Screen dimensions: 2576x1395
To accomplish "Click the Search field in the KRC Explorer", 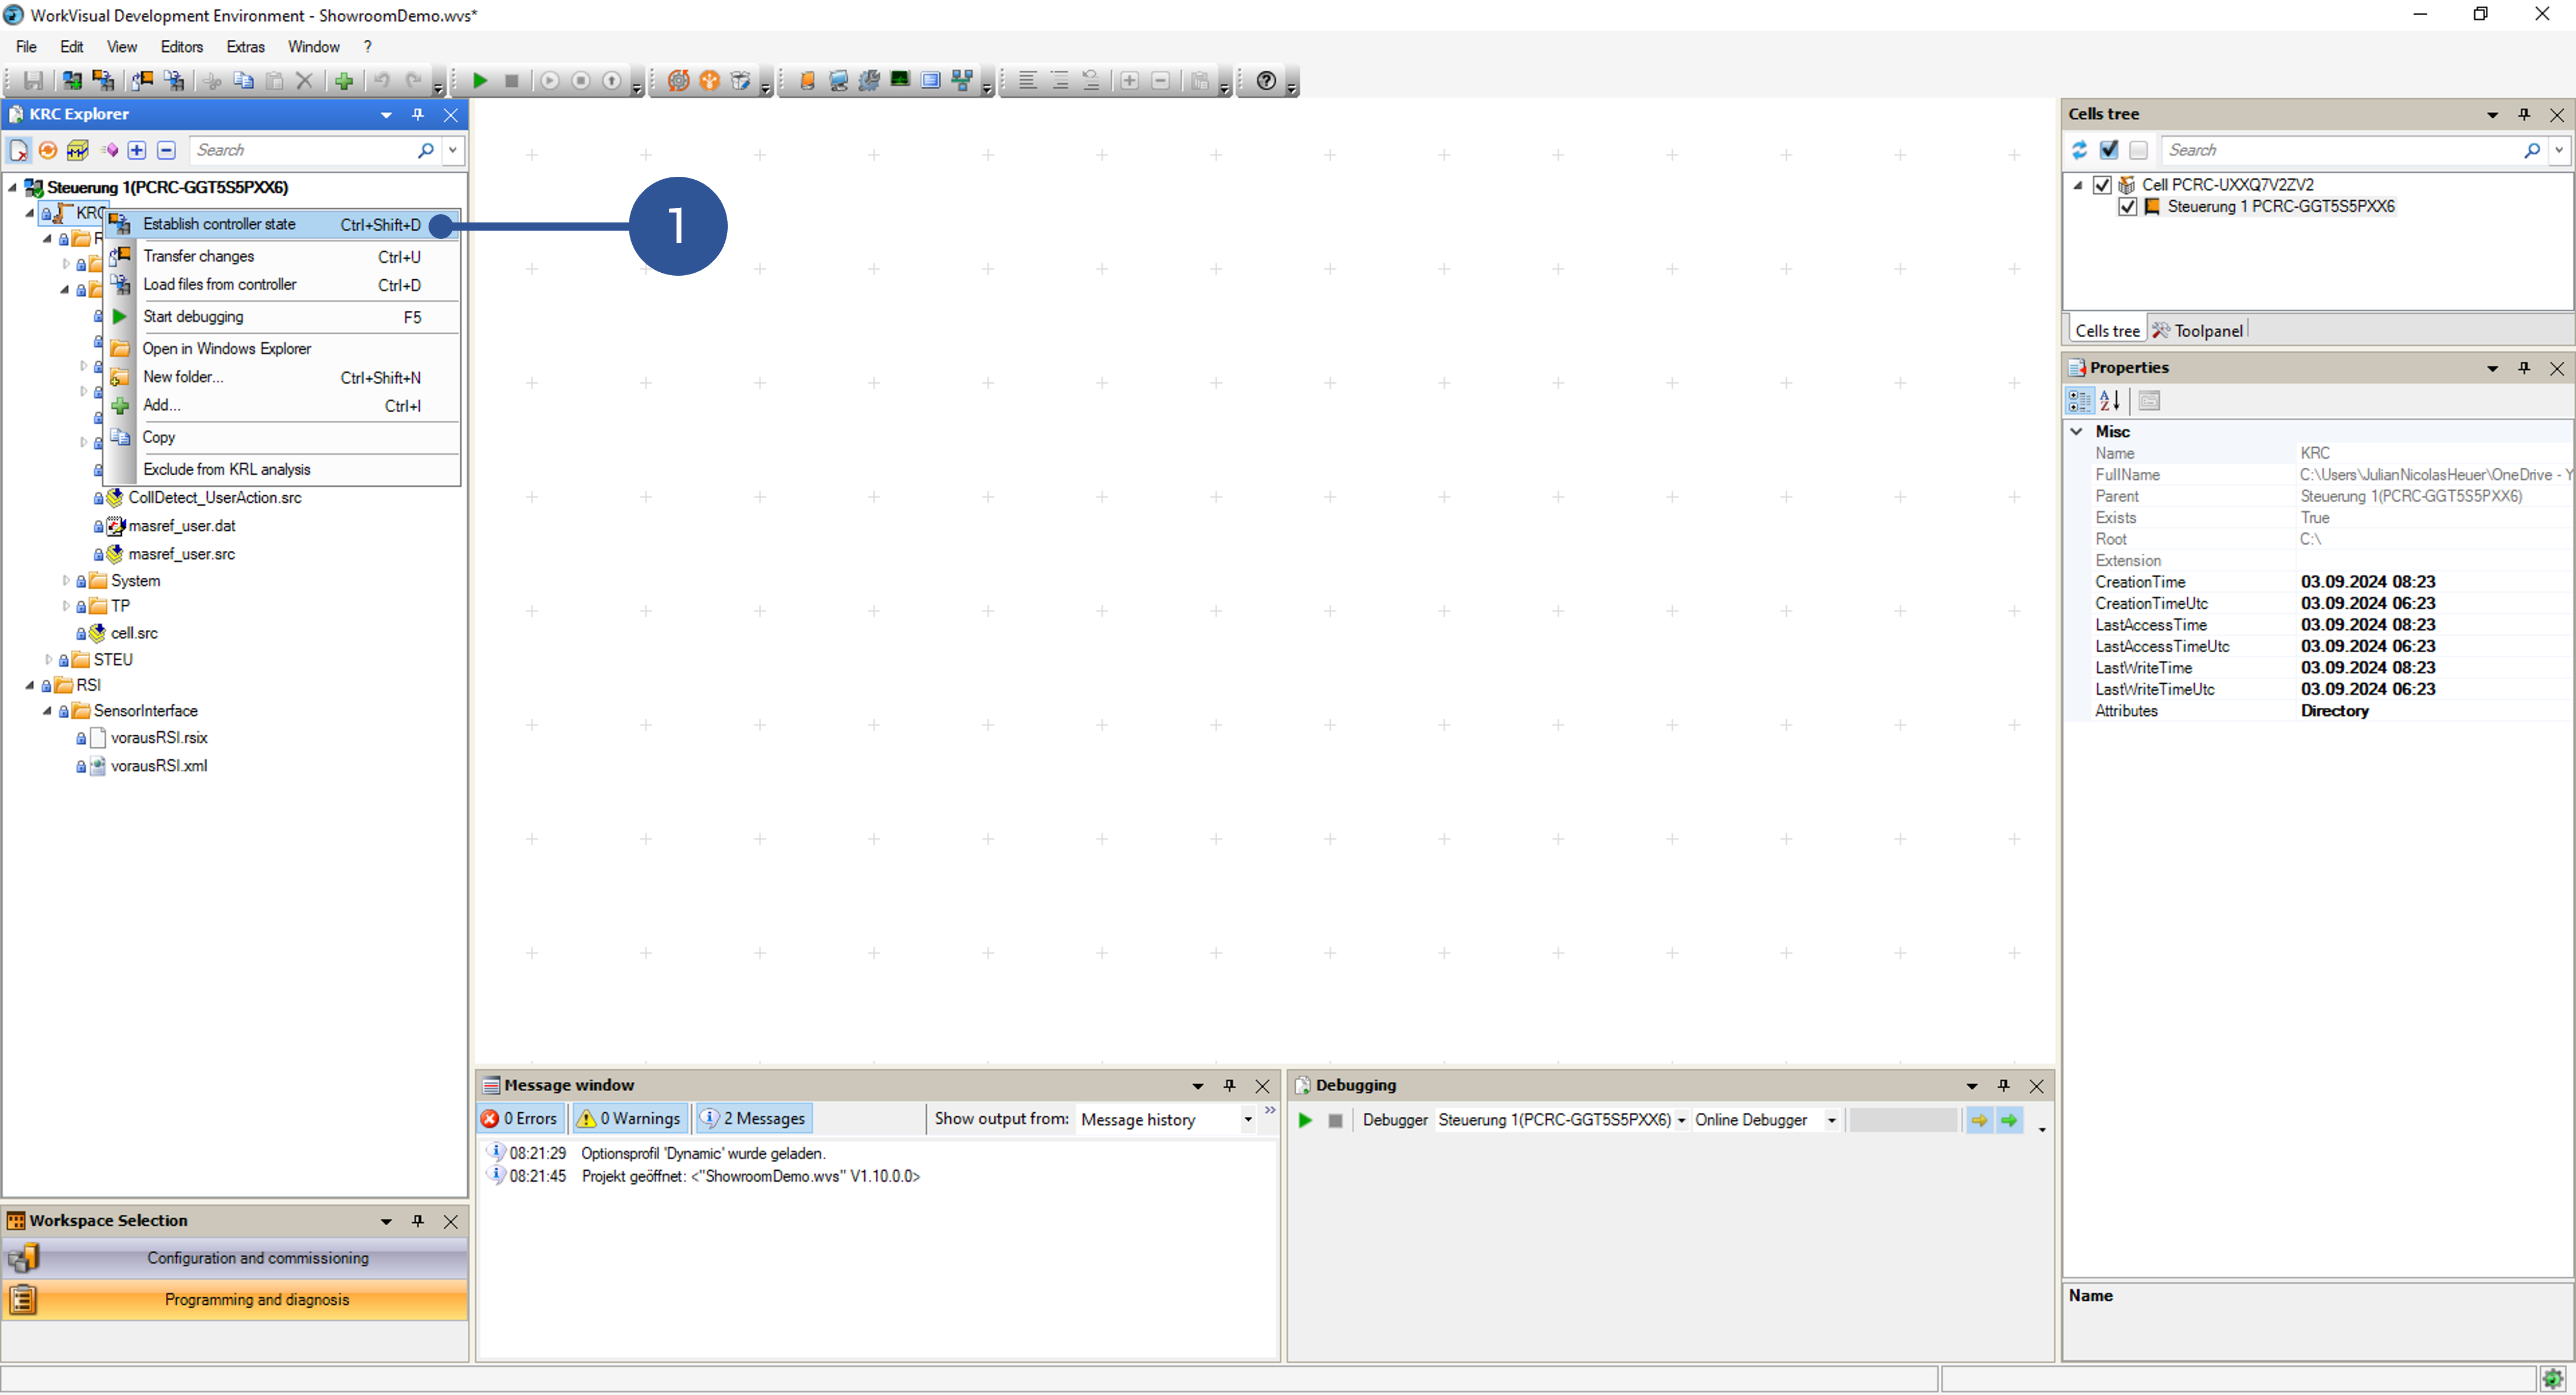I will [x=300, y=150].
